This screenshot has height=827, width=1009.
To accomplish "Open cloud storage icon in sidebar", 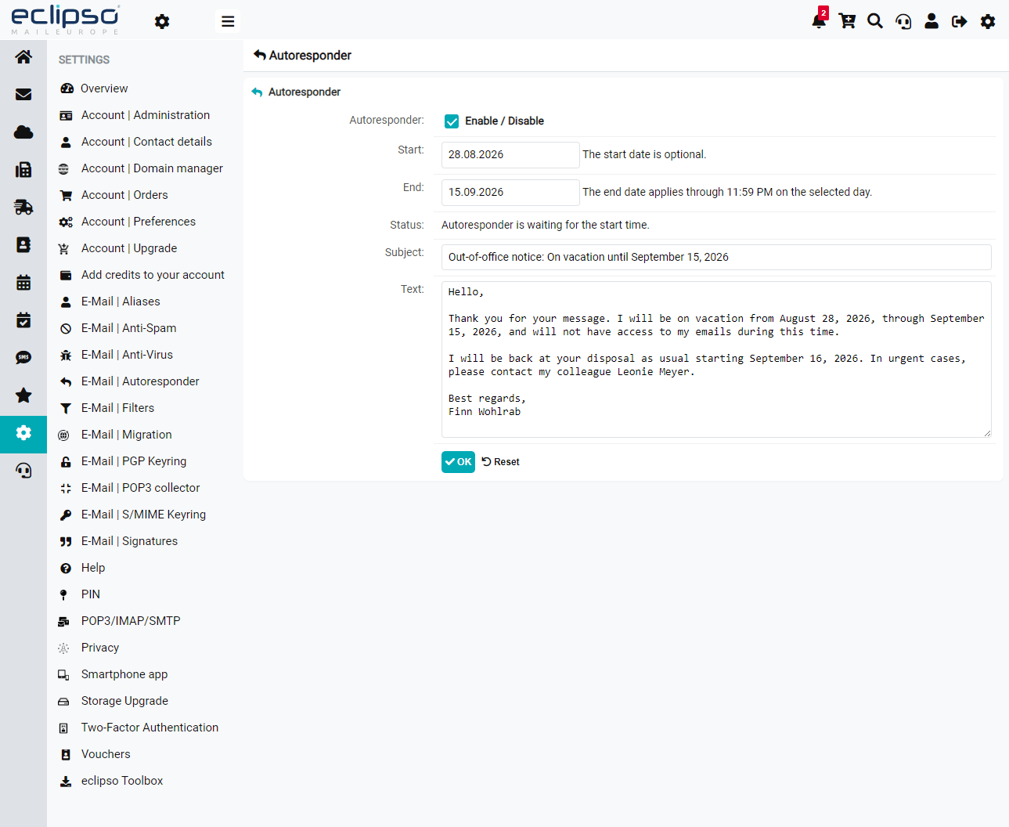I will click(x=23, y=132).
